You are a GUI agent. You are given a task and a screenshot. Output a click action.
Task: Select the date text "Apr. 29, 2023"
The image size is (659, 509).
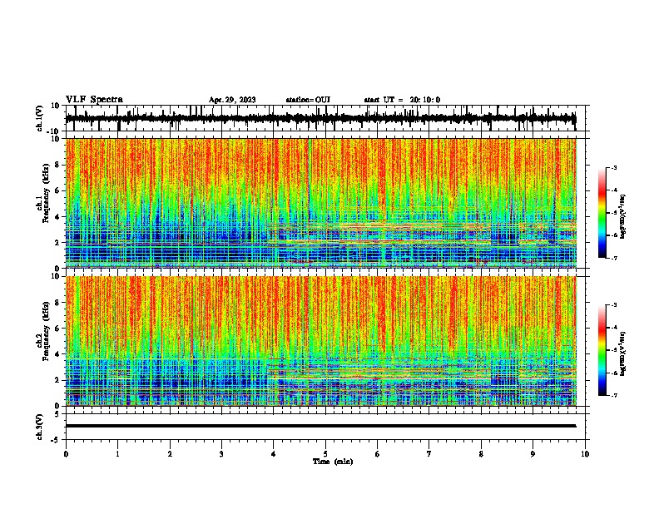click(x=232, y=100)
